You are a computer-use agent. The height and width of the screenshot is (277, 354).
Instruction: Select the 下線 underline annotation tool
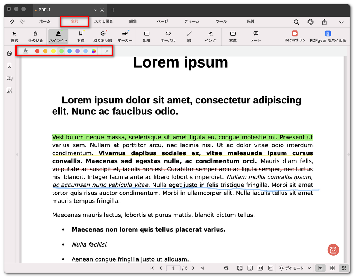coord(81,37)
